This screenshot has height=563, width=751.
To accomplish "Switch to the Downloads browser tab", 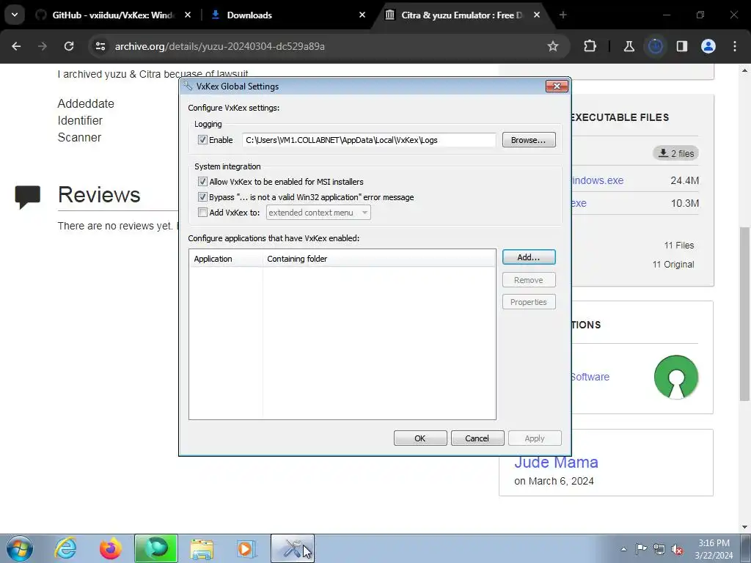I will [287, 15].
